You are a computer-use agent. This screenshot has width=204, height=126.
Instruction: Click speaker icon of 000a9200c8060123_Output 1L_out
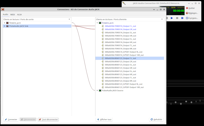pos(103,58)
